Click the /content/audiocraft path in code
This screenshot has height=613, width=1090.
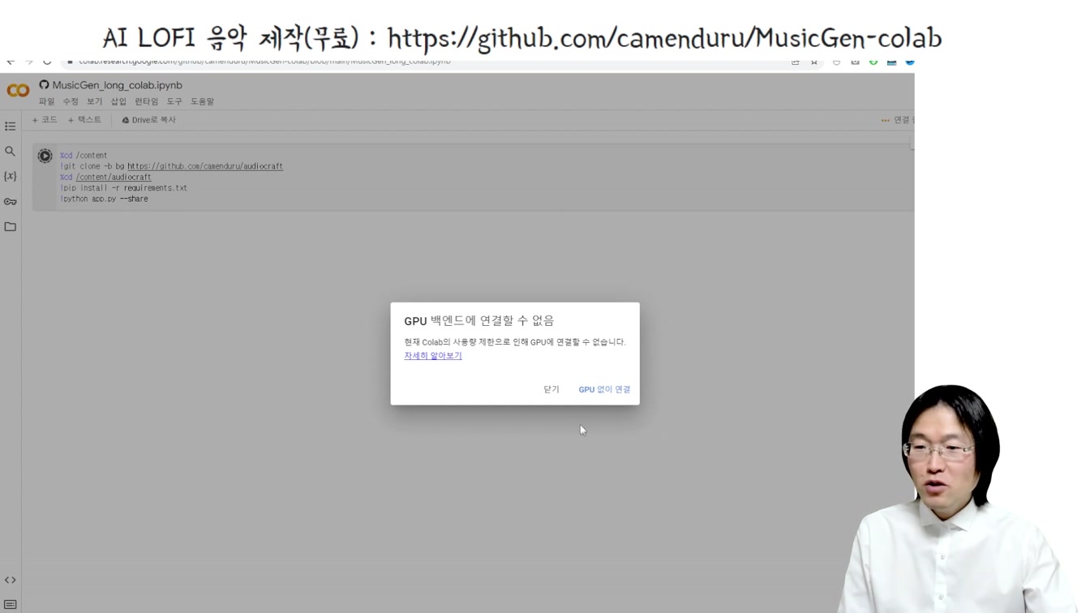(x=114, y=177)
